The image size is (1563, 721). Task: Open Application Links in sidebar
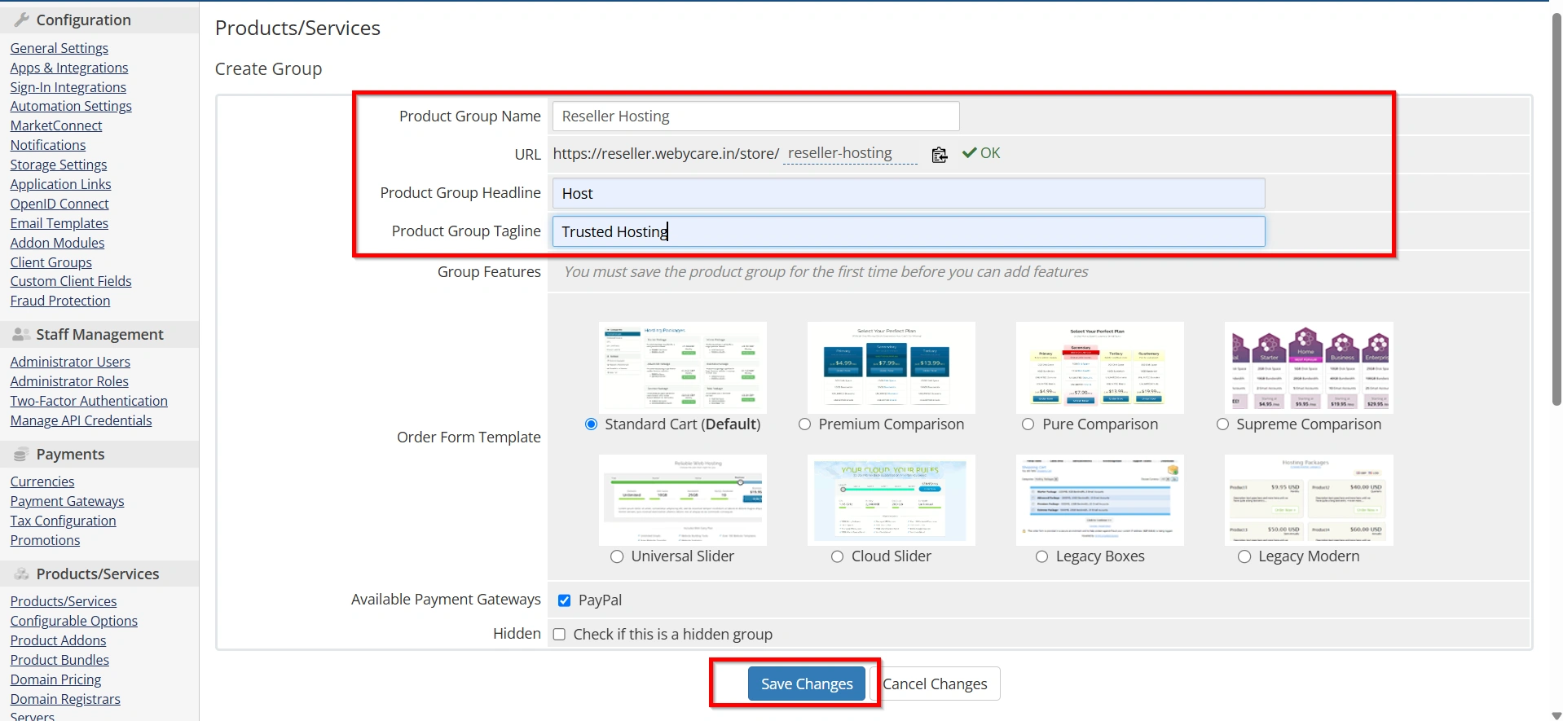point(61,184)
